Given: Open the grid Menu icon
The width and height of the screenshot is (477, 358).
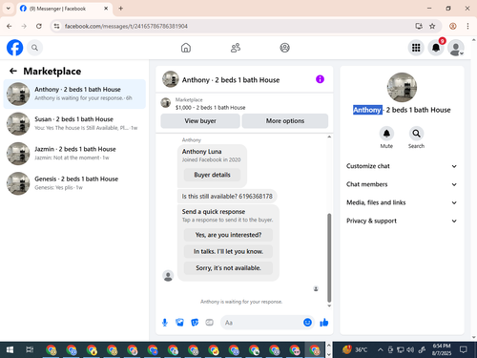Looking at the screenshot, I should [416, 48].
